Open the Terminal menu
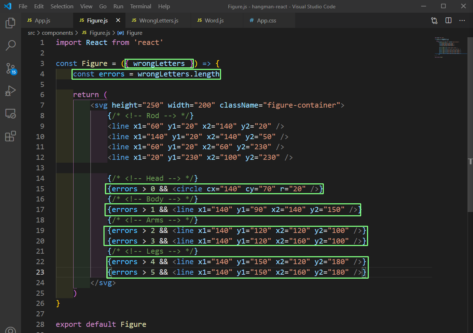The width and height of the screenshot is (473, 333). [141, 7]
